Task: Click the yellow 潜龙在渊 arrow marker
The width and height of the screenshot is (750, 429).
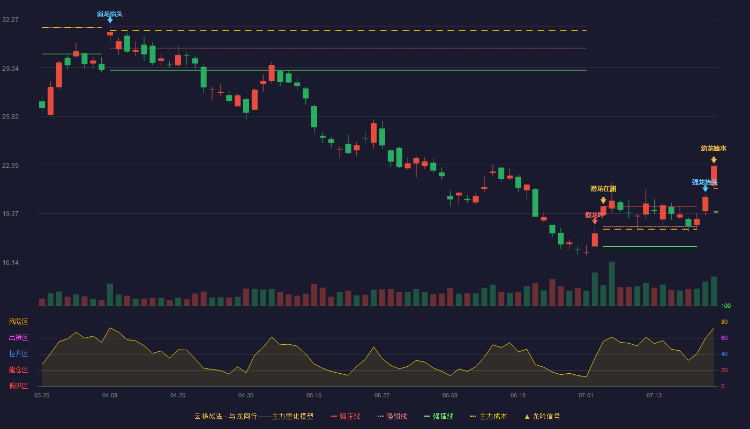Action: pos(603,201)
